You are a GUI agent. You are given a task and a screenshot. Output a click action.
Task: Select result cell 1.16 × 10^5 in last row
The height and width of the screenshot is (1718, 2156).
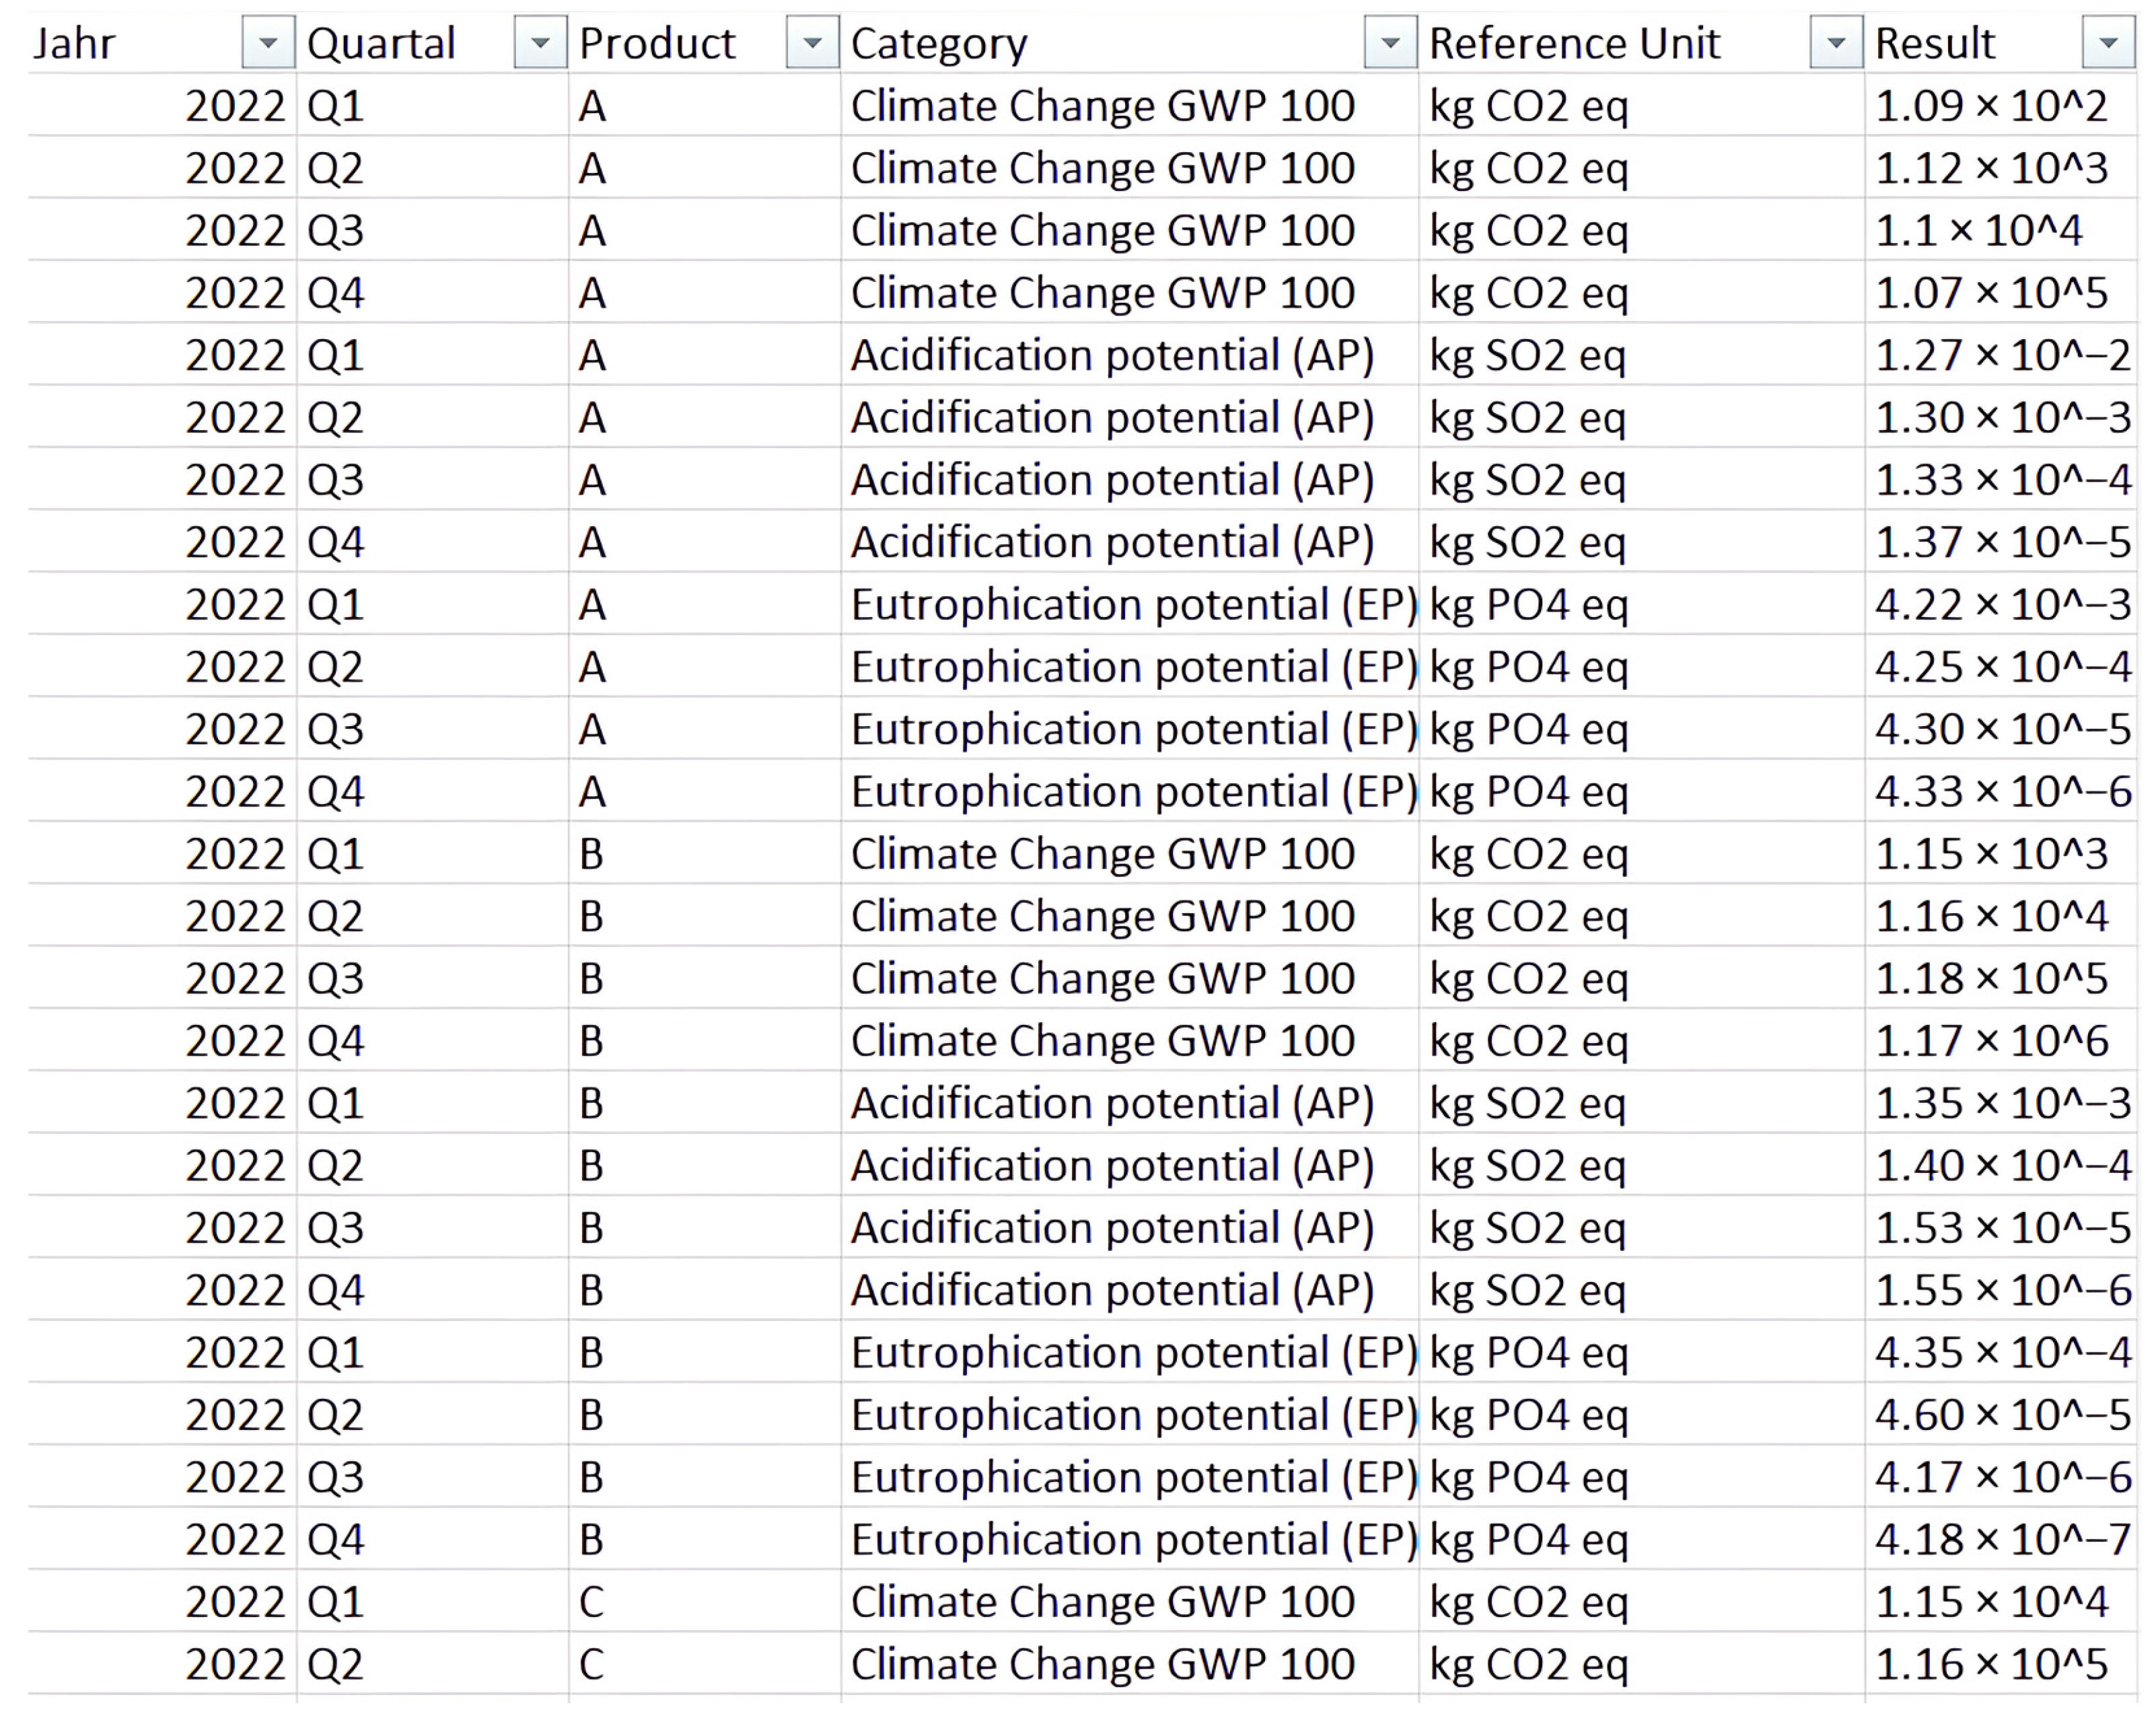(1990, 1664)
